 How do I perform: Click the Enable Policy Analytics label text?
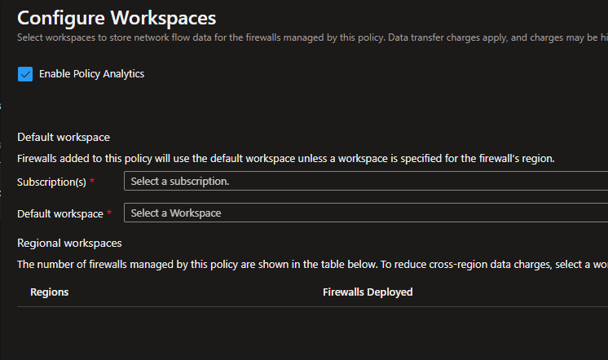[x=91, y=74]
